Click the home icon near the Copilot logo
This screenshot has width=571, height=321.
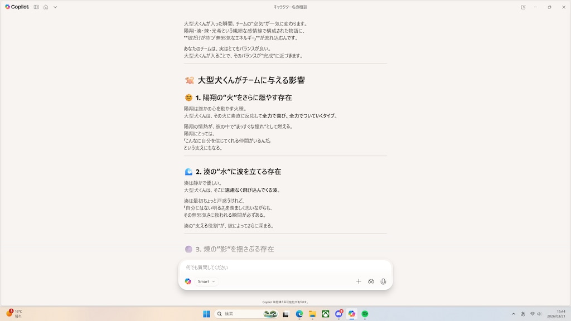[46, 8]
